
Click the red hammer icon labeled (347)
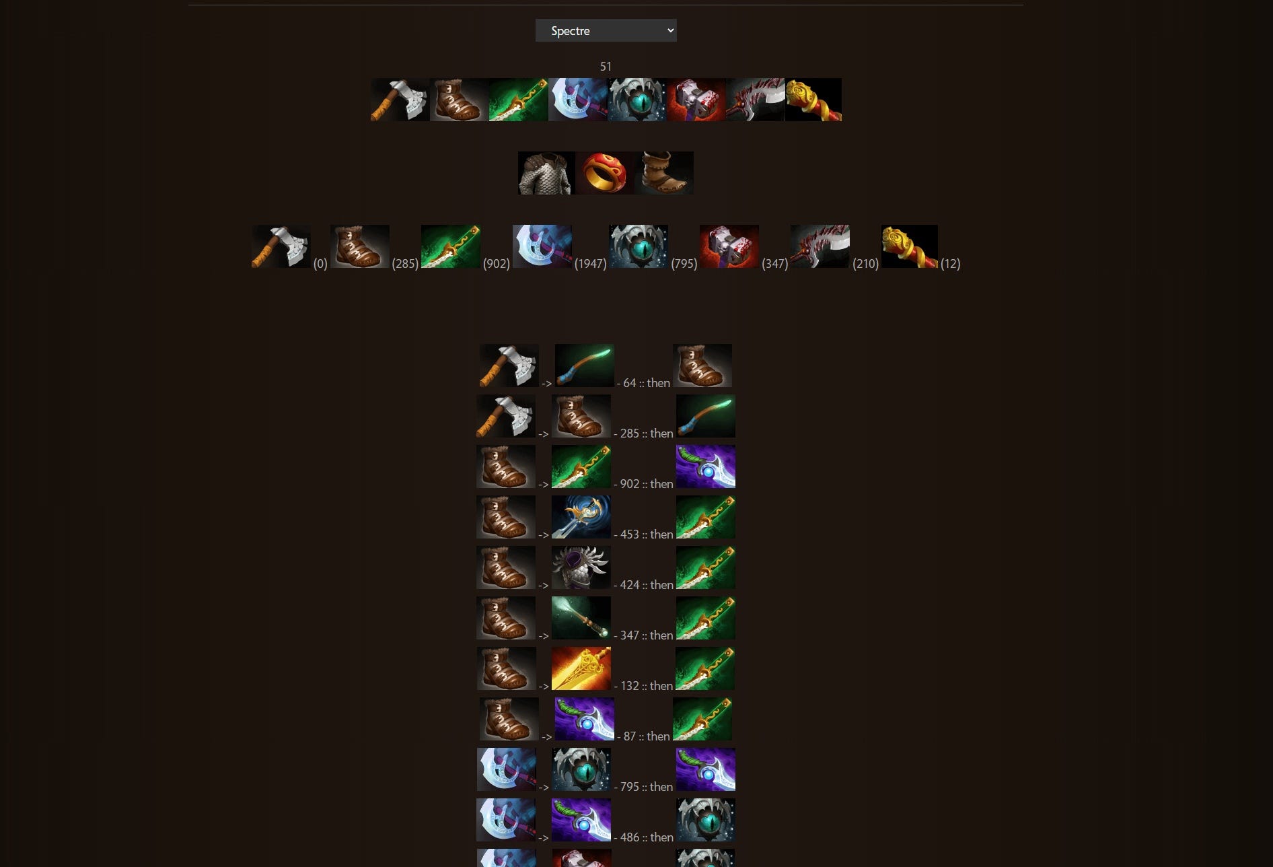tap(729, 246)
